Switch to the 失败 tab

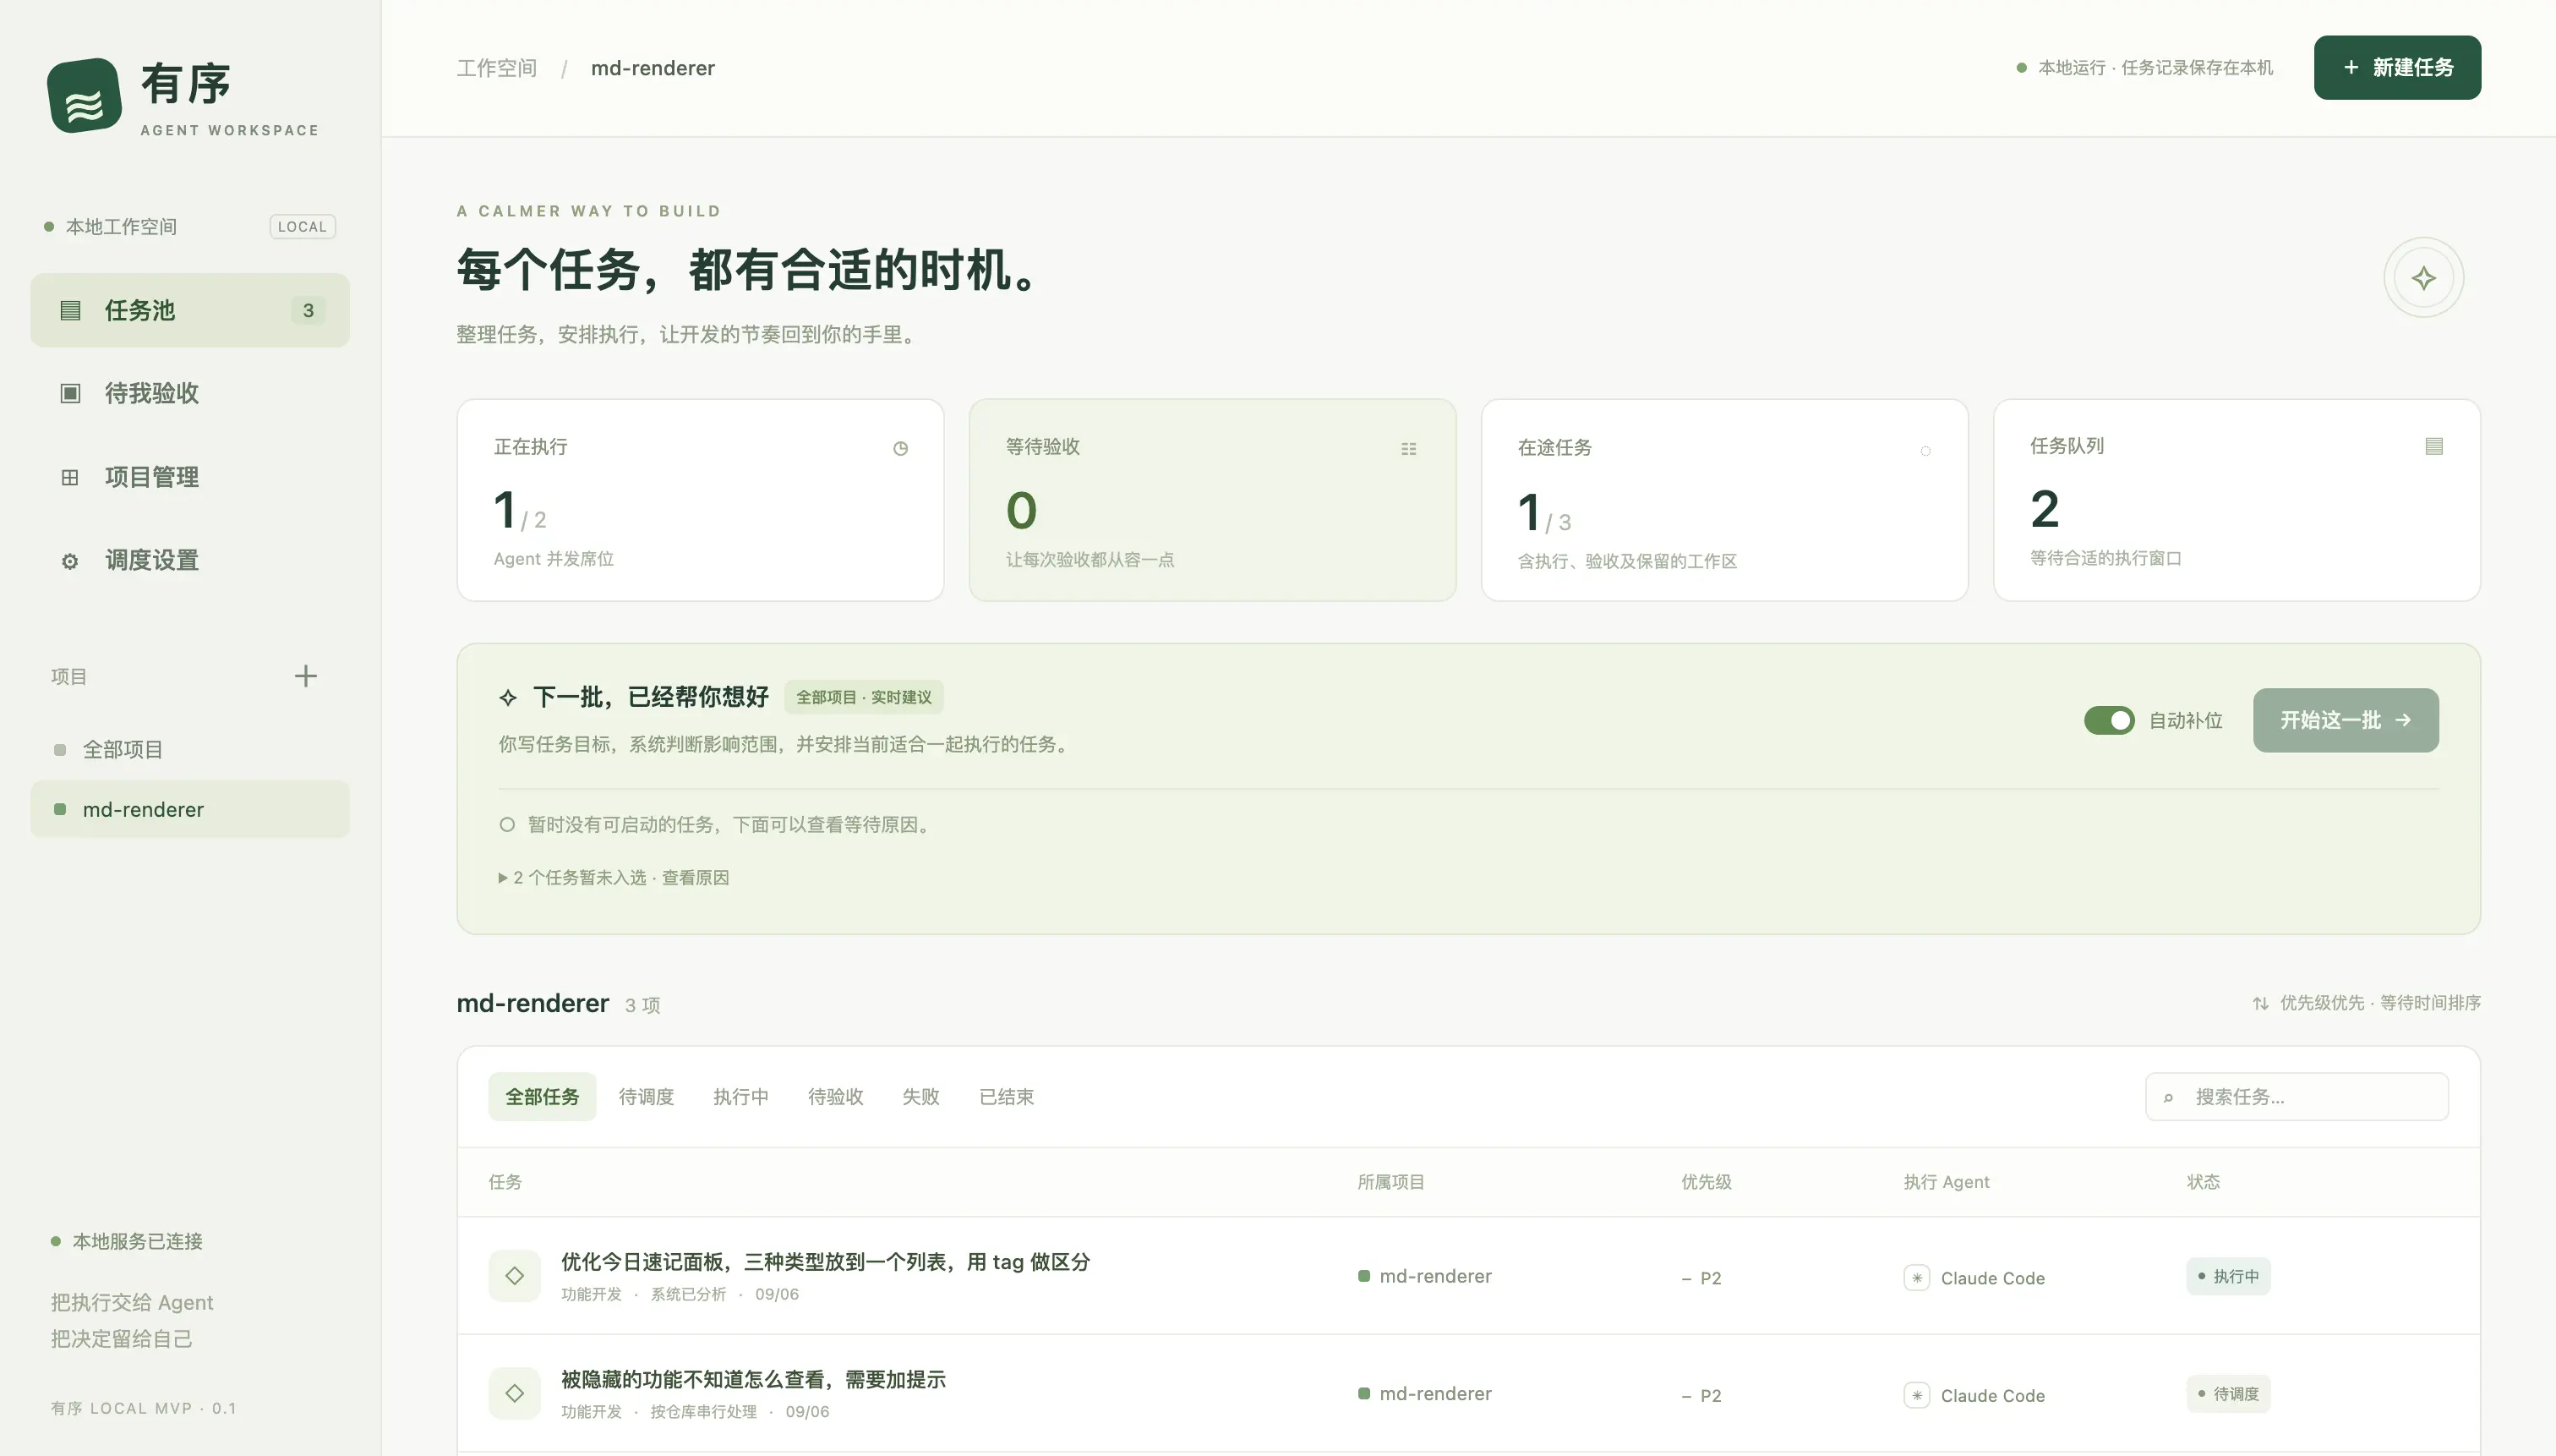(920, 1097)
